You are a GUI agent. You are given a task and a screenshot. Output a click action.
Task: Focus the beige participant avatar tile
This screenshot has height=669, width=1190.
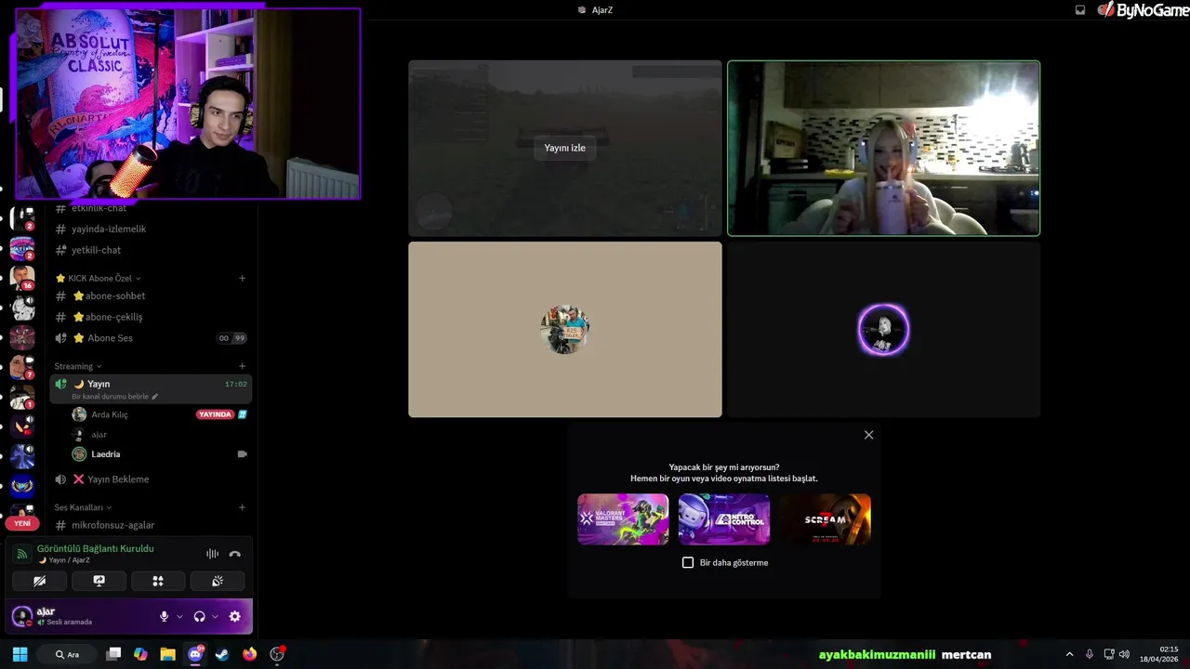(x=564, y=330)
